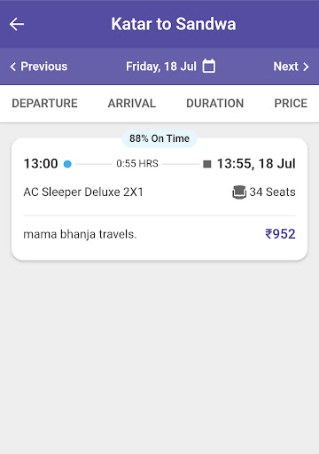
Task: Tap the grey arrival stop square
Action: pos(207,164)
